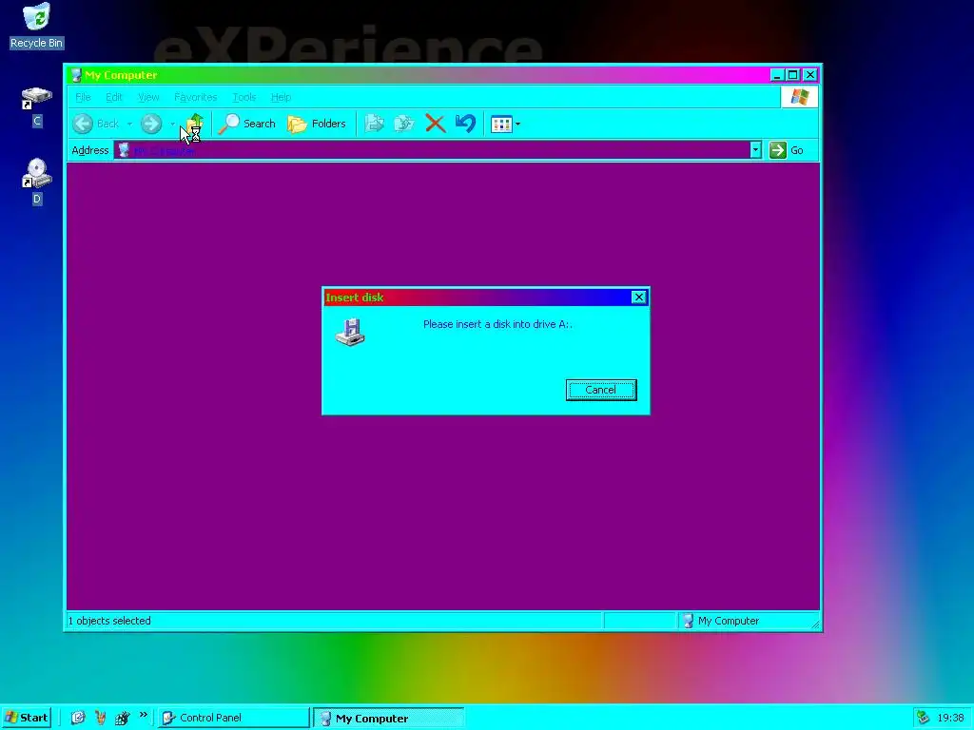This screenshot has width=974, height=730.
Task: Open the View menu
Action: point(148,98)
